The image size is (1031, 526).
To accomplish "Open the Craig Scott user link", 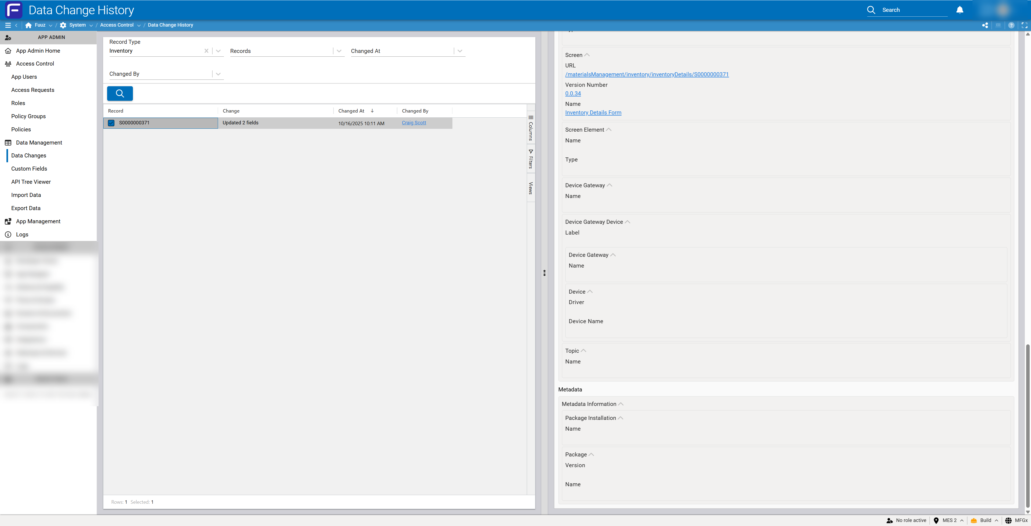I will click(x=414, y=123).
